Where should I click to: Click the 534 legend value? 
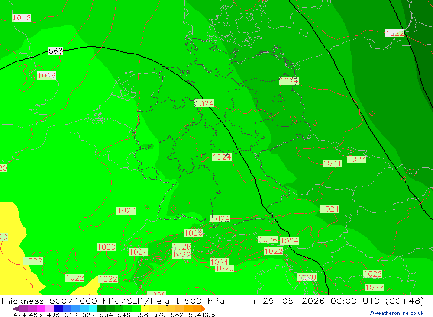(107, 314)
